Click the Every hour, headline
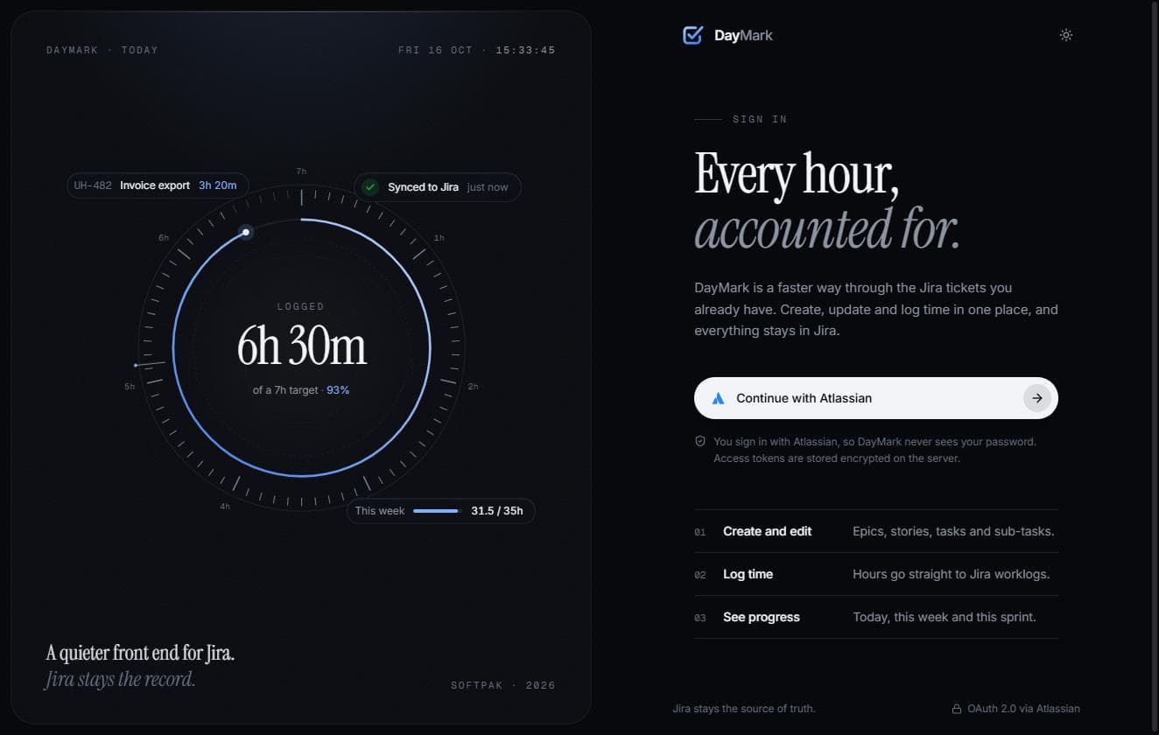The image size is (1159, 735). coord(797,173)
